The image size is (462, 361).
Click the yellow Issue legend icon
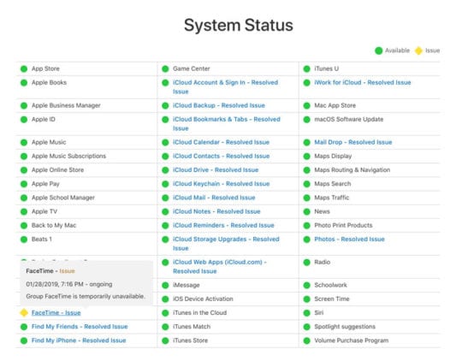[418, 50]
